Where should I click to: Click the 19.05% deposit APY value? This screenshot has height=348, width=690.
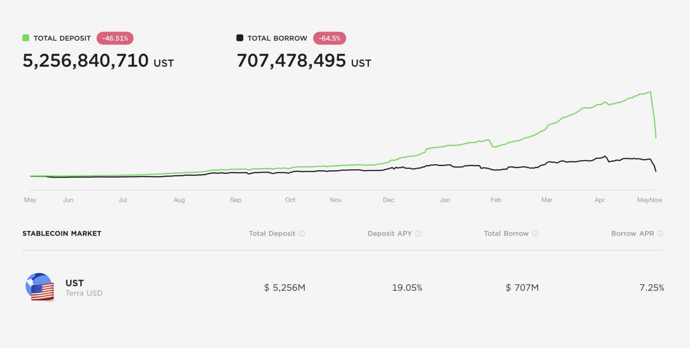point(407,288)
